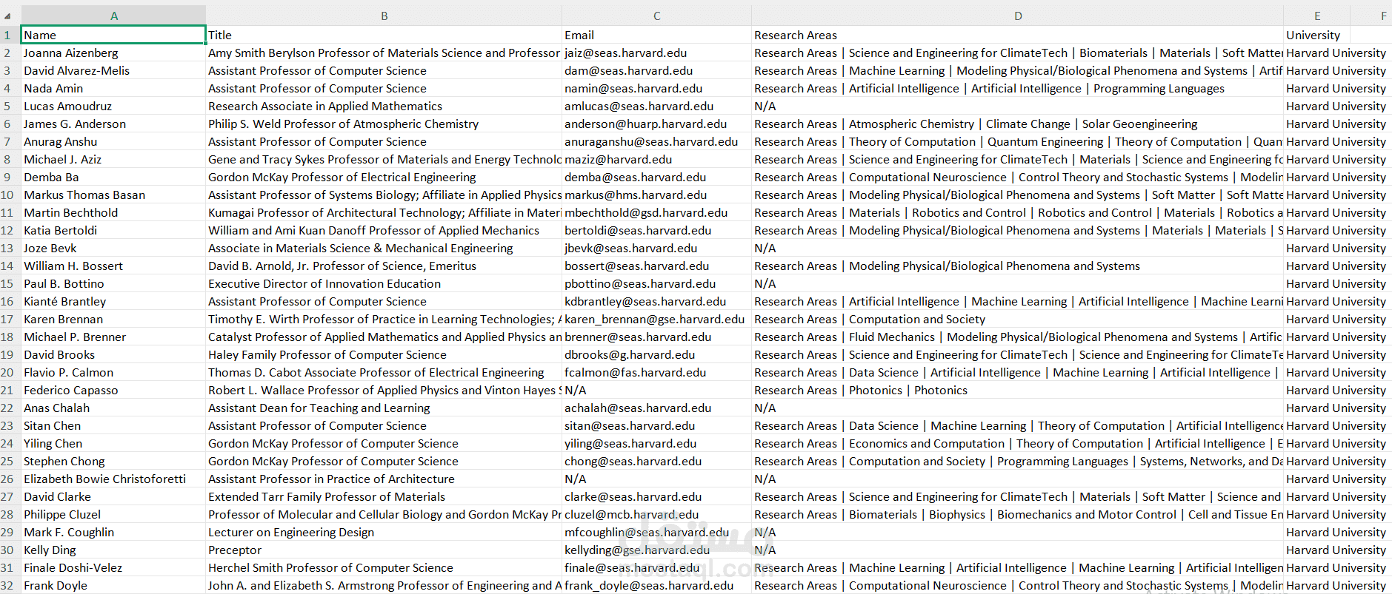The image size is (1392, 594).
Task: Select the 'Michael J. Aziz' cell
Action: [x=113, y=159]
